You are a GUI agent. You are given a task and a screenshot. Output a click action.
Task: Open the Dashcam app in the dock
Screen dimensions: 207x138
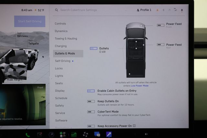pos(39,134)
